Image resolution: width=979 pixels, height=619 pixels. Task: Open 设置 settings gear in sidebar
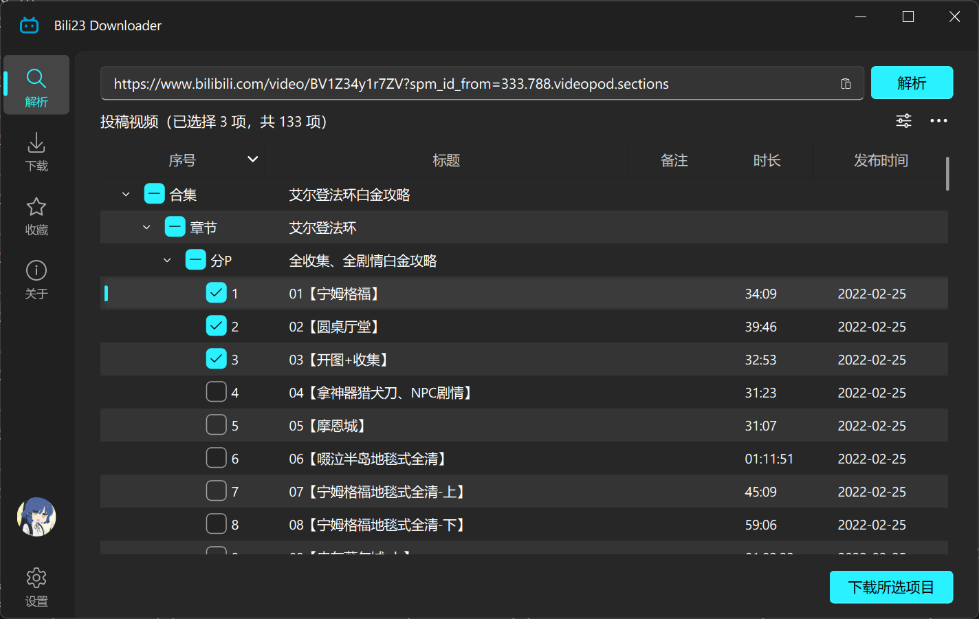[36, 587]
